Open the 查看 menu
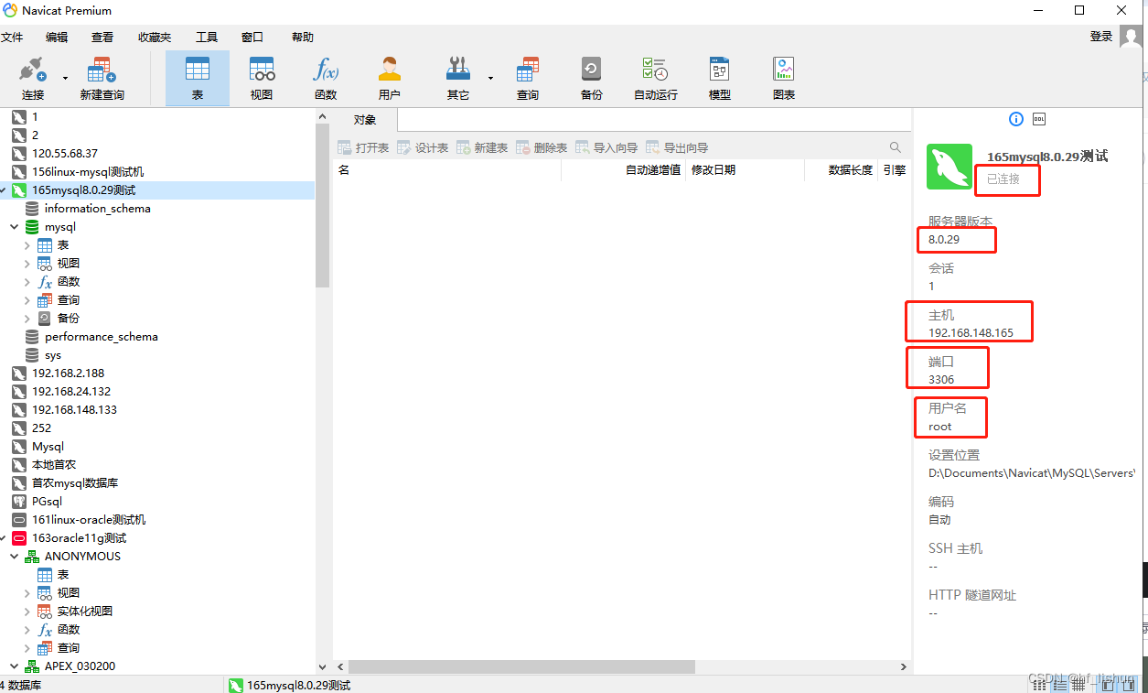This screenshot has width=1148, height=693. pyautogui.click(x=102, y=38)
